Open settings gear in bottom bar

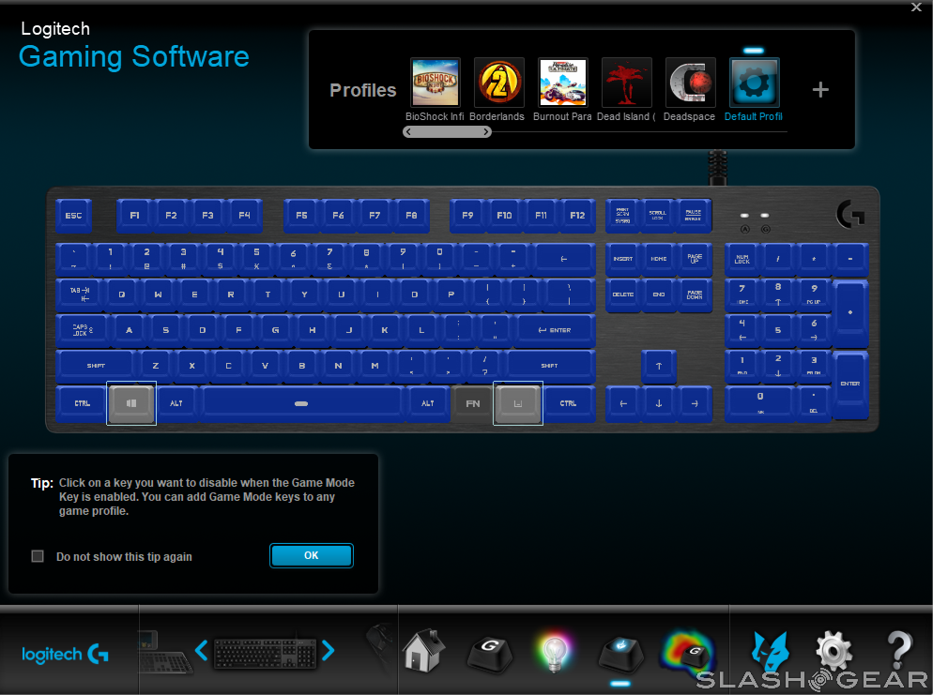coord(834,652)
